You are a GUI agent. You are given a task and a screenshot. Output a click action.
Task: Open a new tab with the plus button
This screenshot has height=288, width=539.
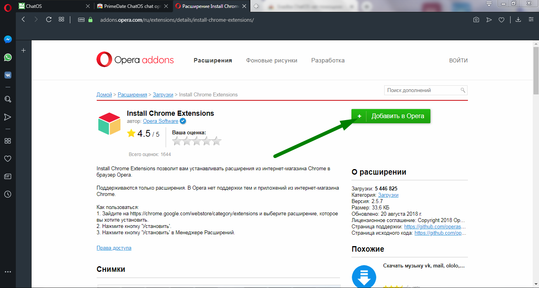pyautogui.click(x=256, y=6)
